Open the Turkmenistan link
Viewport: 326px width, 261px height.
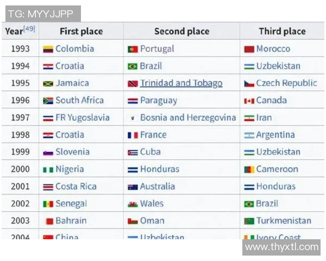click(x=284, y=221)
